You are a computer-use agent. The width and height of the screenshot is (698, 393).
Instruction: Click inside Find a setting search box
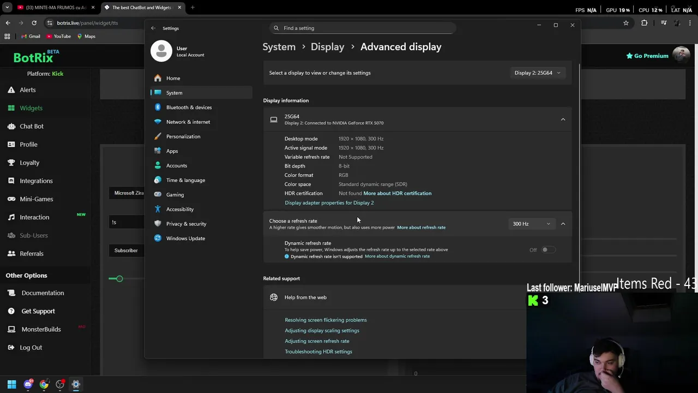(363, 28)
